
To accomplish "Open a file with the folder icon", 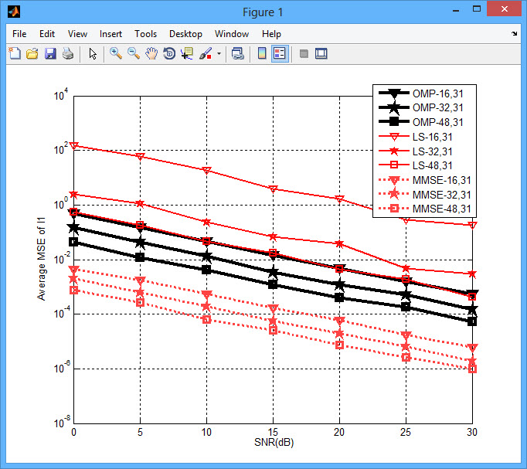I will (x=32, y=53).
